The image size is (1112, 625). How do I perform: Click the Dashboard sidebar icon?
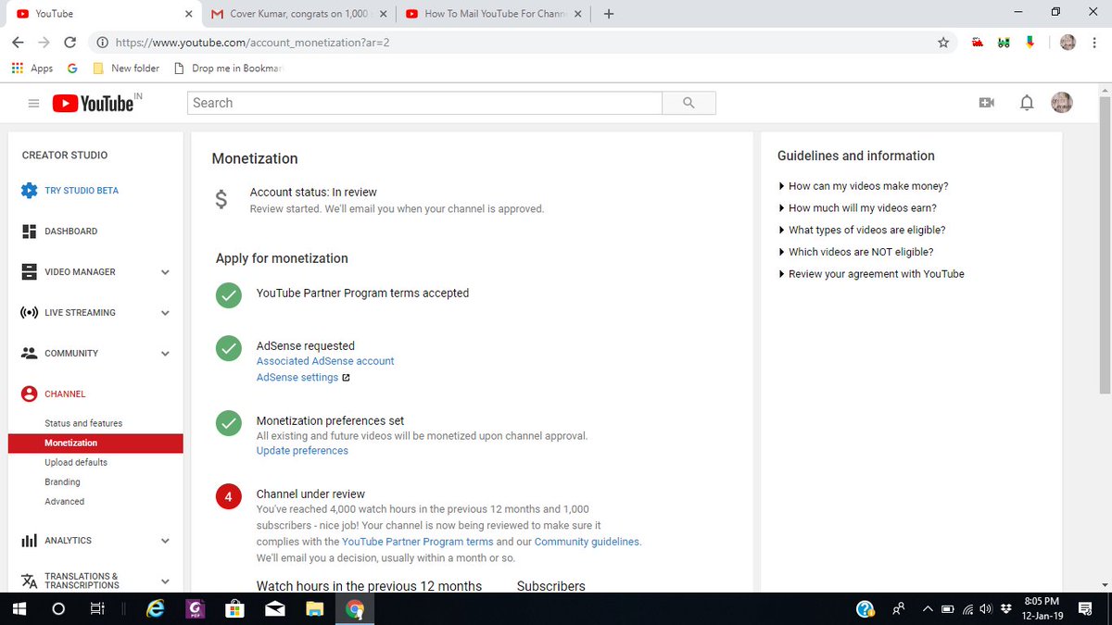[x=29, y=231]
